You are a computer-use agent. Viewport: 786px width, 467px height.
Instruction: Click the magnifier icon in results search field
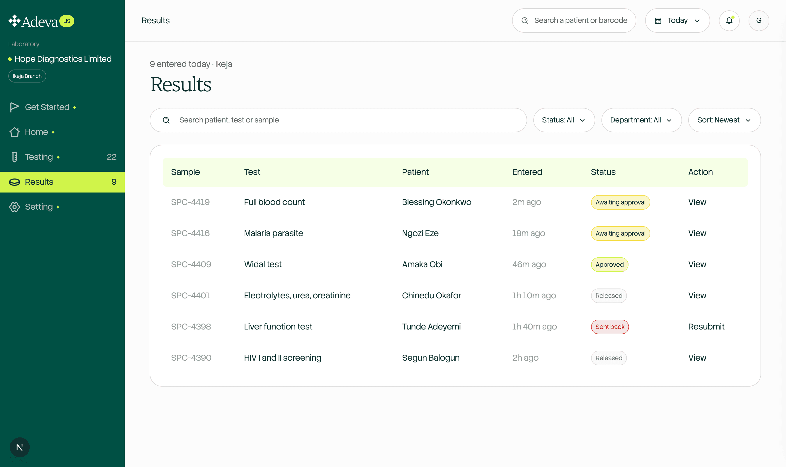coord(166,120)
